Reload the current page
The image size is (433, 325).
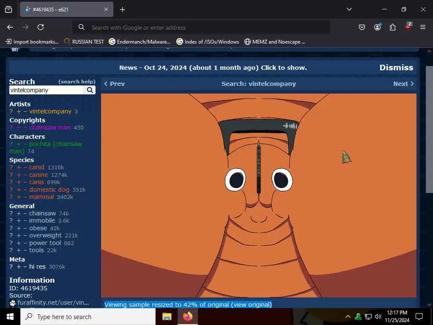coord(41,27)
